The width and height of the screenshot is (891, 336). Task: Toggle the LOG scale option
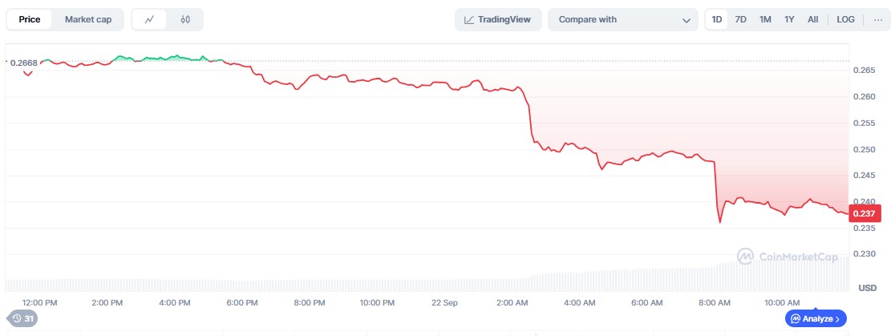(845, 19)
